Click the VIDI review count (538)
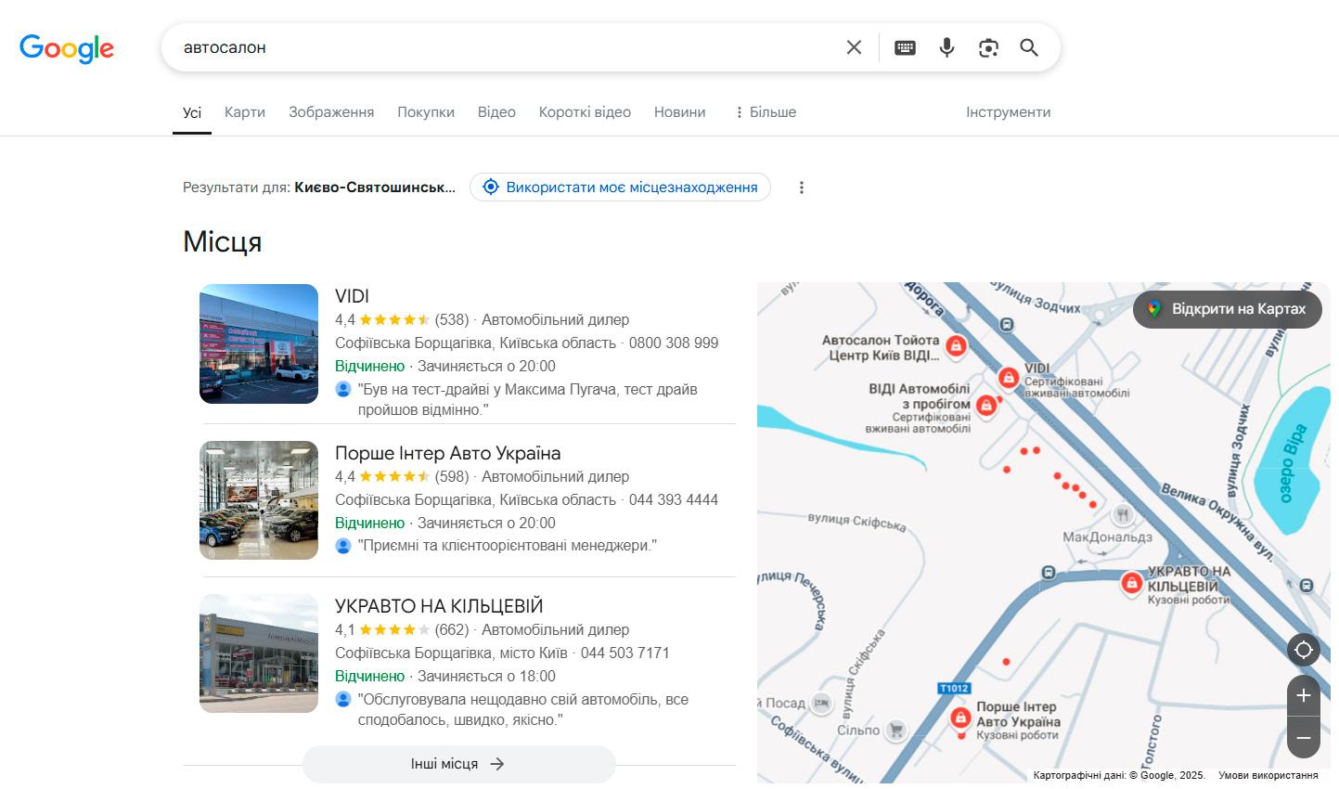1339x789 pixels. click(452, 319)
